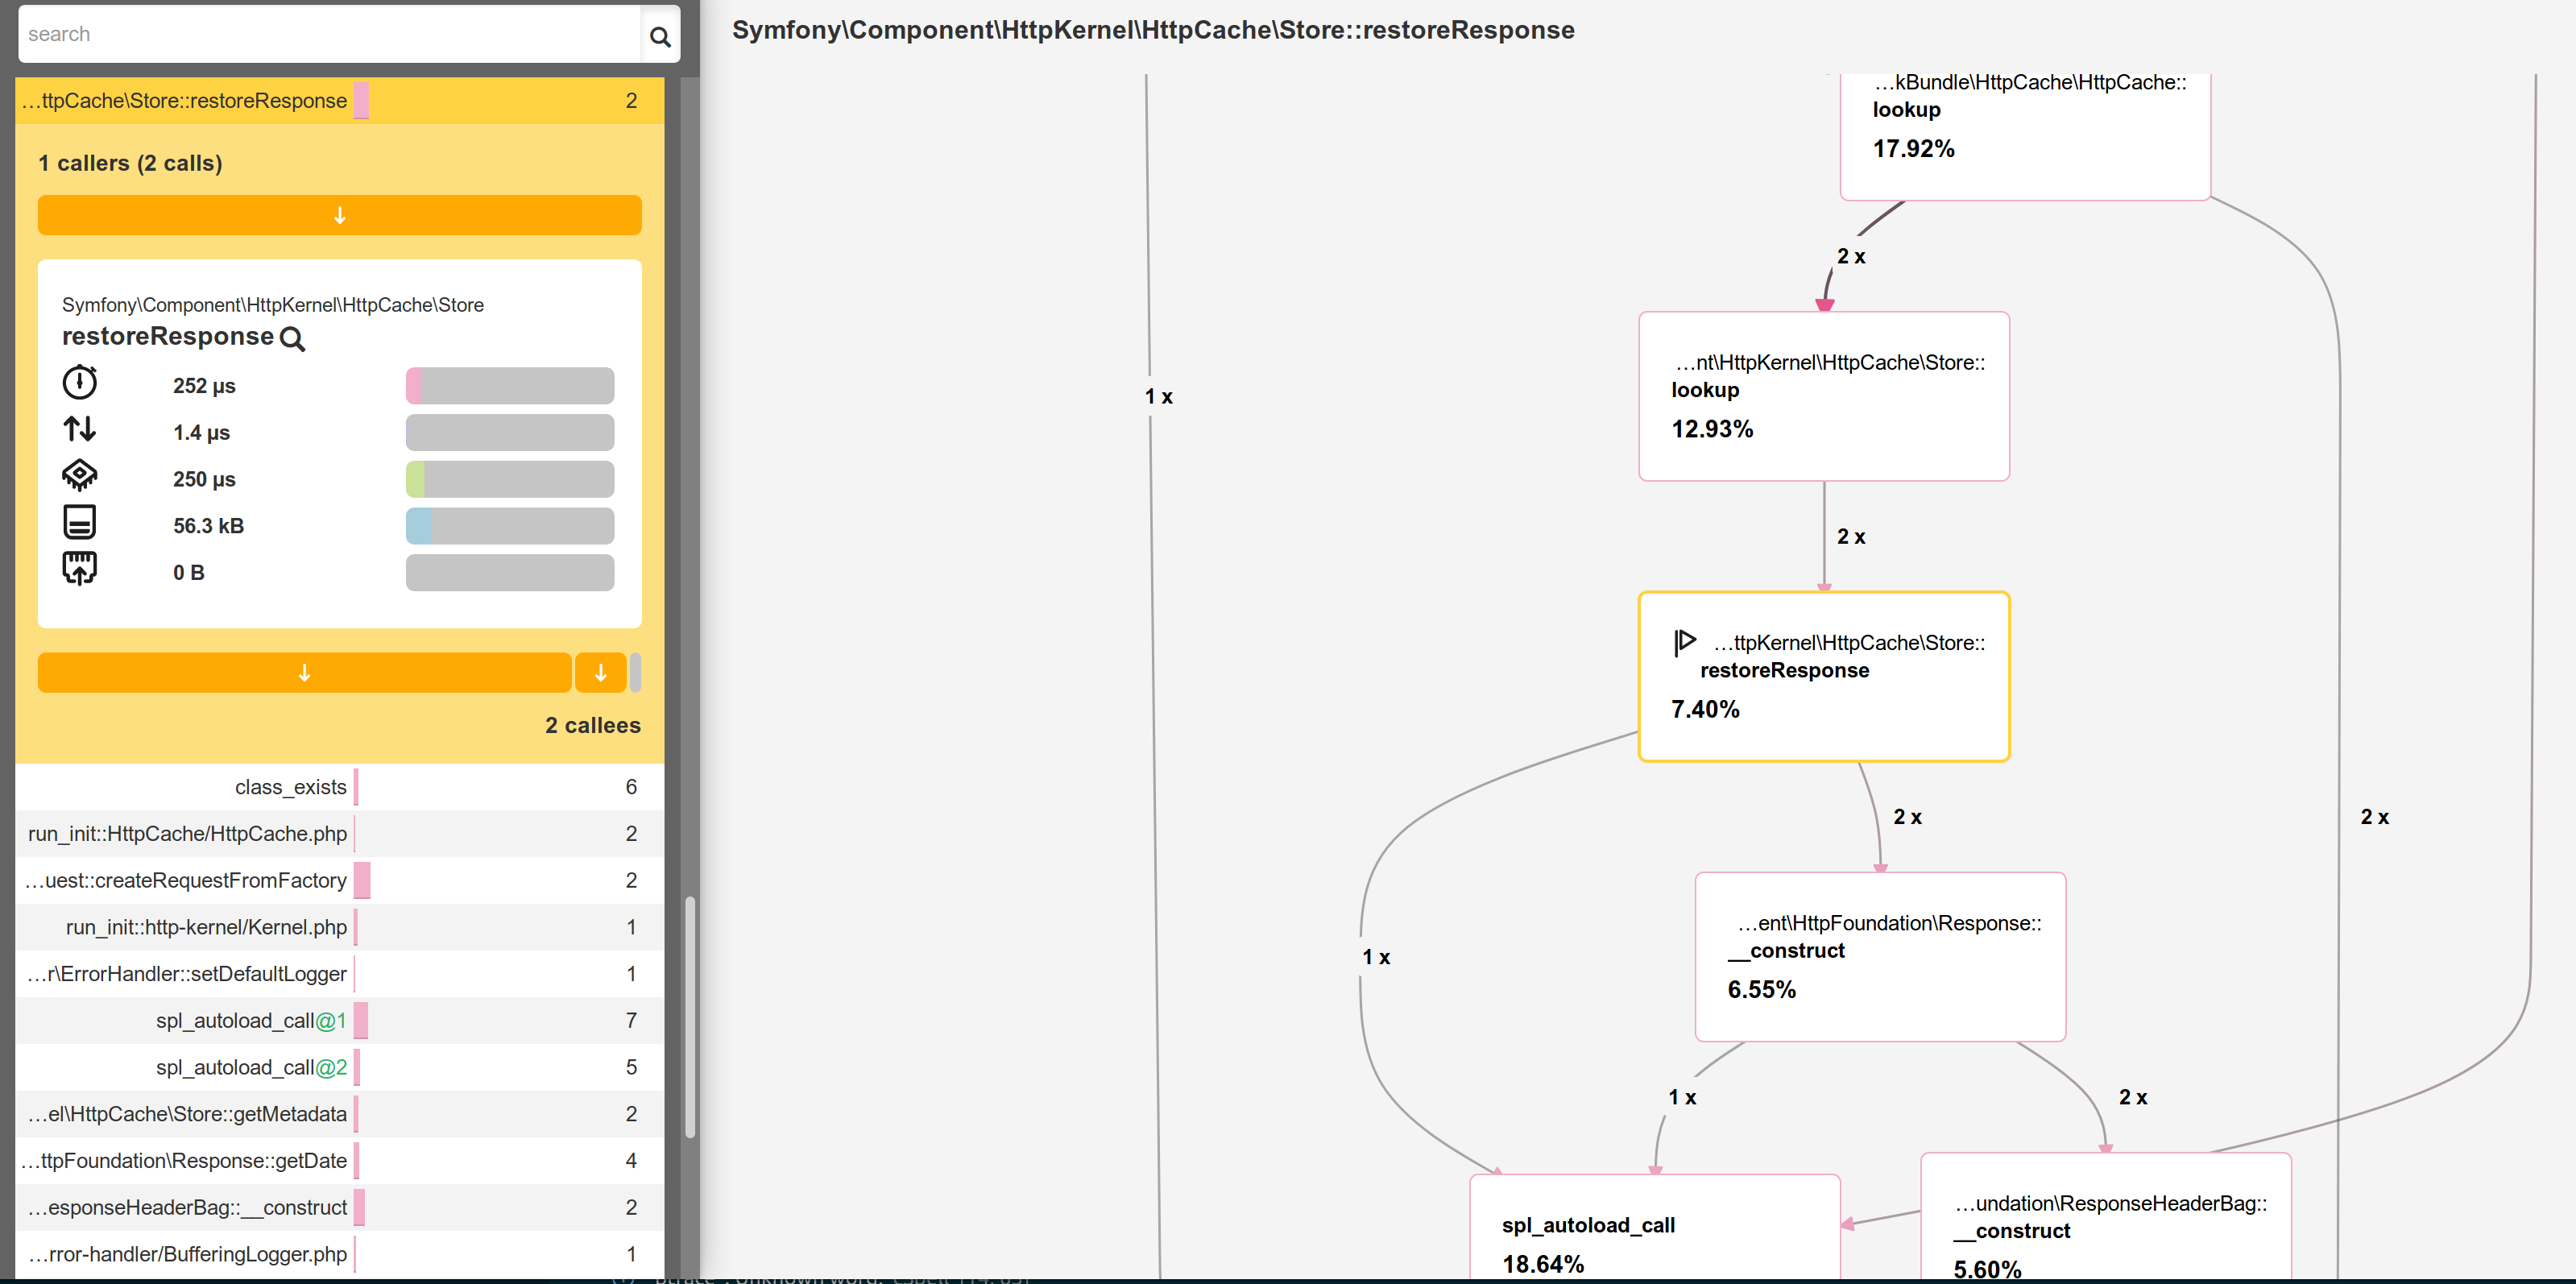This screenshot has width=2576, height=1284.
Task: Click the magnifier icon beside restoreResponse title
Action: coord(293,340)
